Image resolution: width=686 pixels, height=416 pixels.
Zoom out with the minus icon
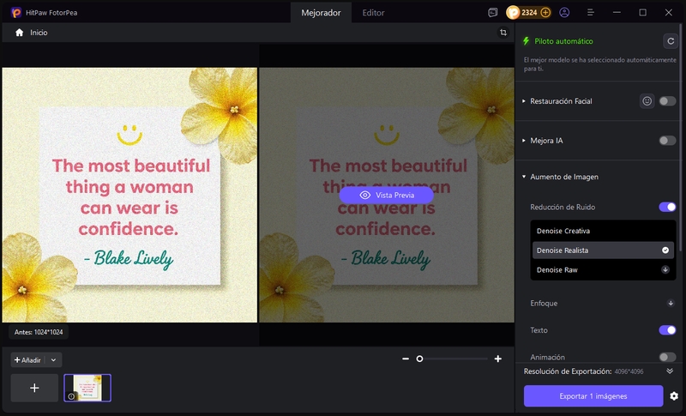(x=406, y=359)
